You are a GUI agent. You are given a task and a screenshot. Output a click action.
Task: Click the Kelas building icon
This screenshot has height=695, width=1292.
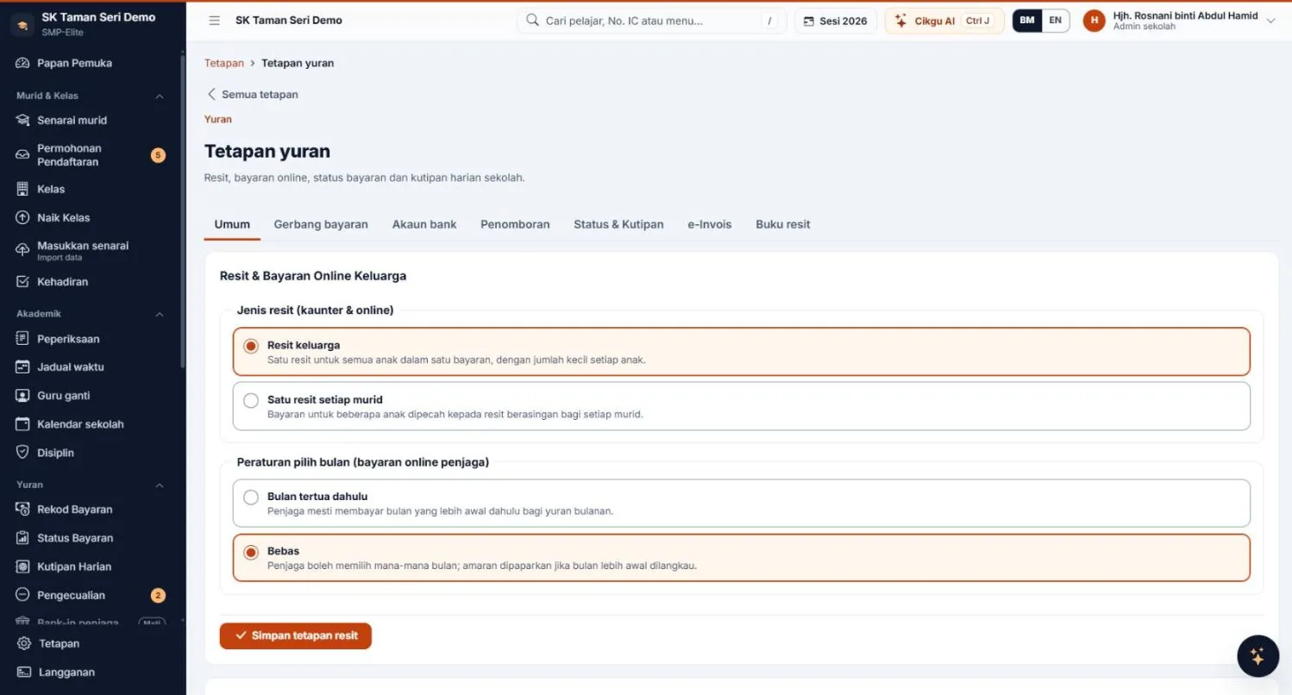pyautogui.click(x=23, y=189)
